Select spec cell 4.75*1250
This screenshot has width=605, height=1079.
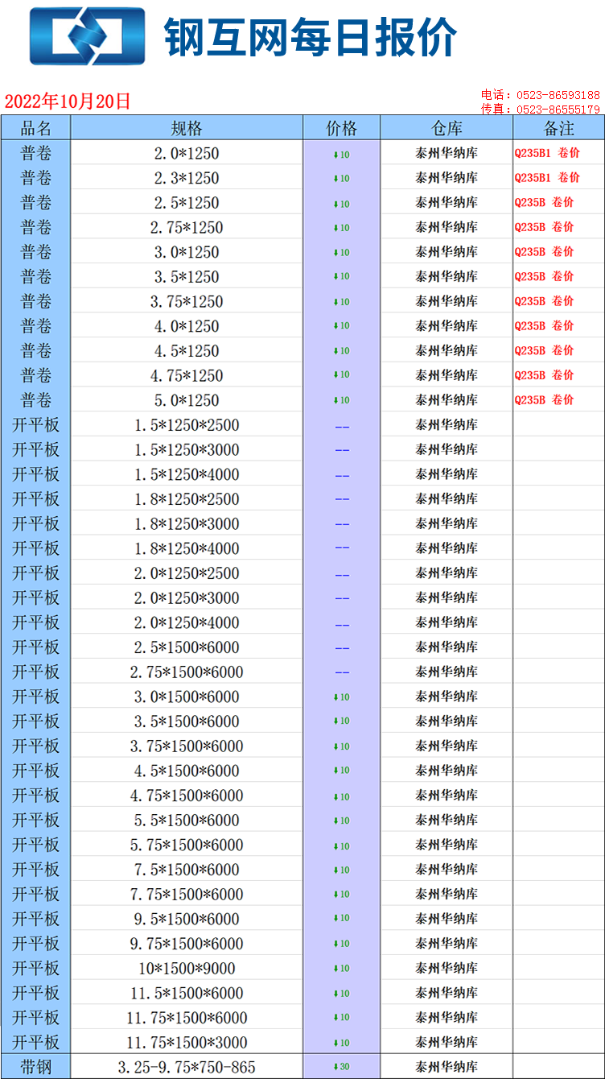tap(187, 376)
